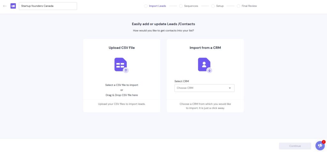The height and width of the screenshot is (152, 327).
Task: Click 'How would you like to get contacts' text
Action: pyautogui.click(x=163, y=31)
